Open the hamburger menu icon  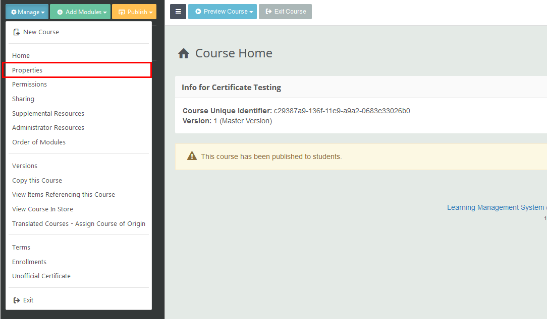178,11
